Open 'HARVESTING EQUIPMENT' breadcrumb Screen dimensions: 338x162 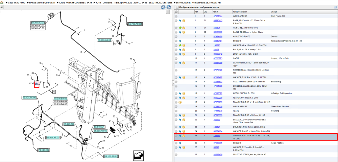(x=43, y=3)
